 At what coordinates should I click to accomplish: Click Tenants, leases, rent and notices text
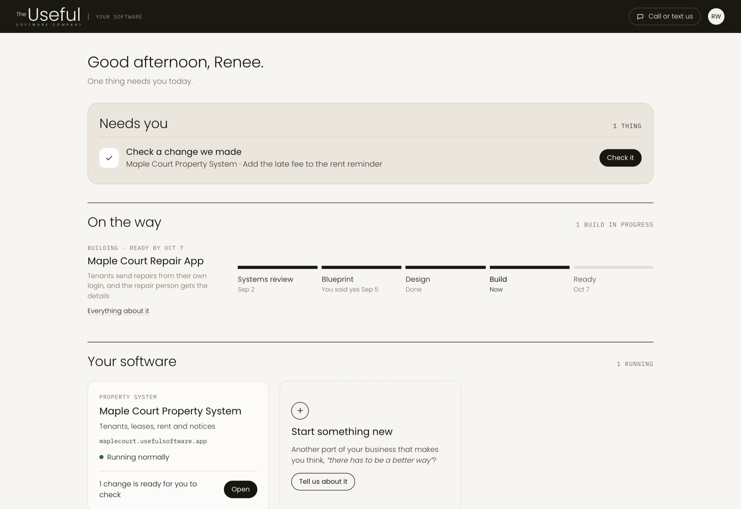(157, 426)
